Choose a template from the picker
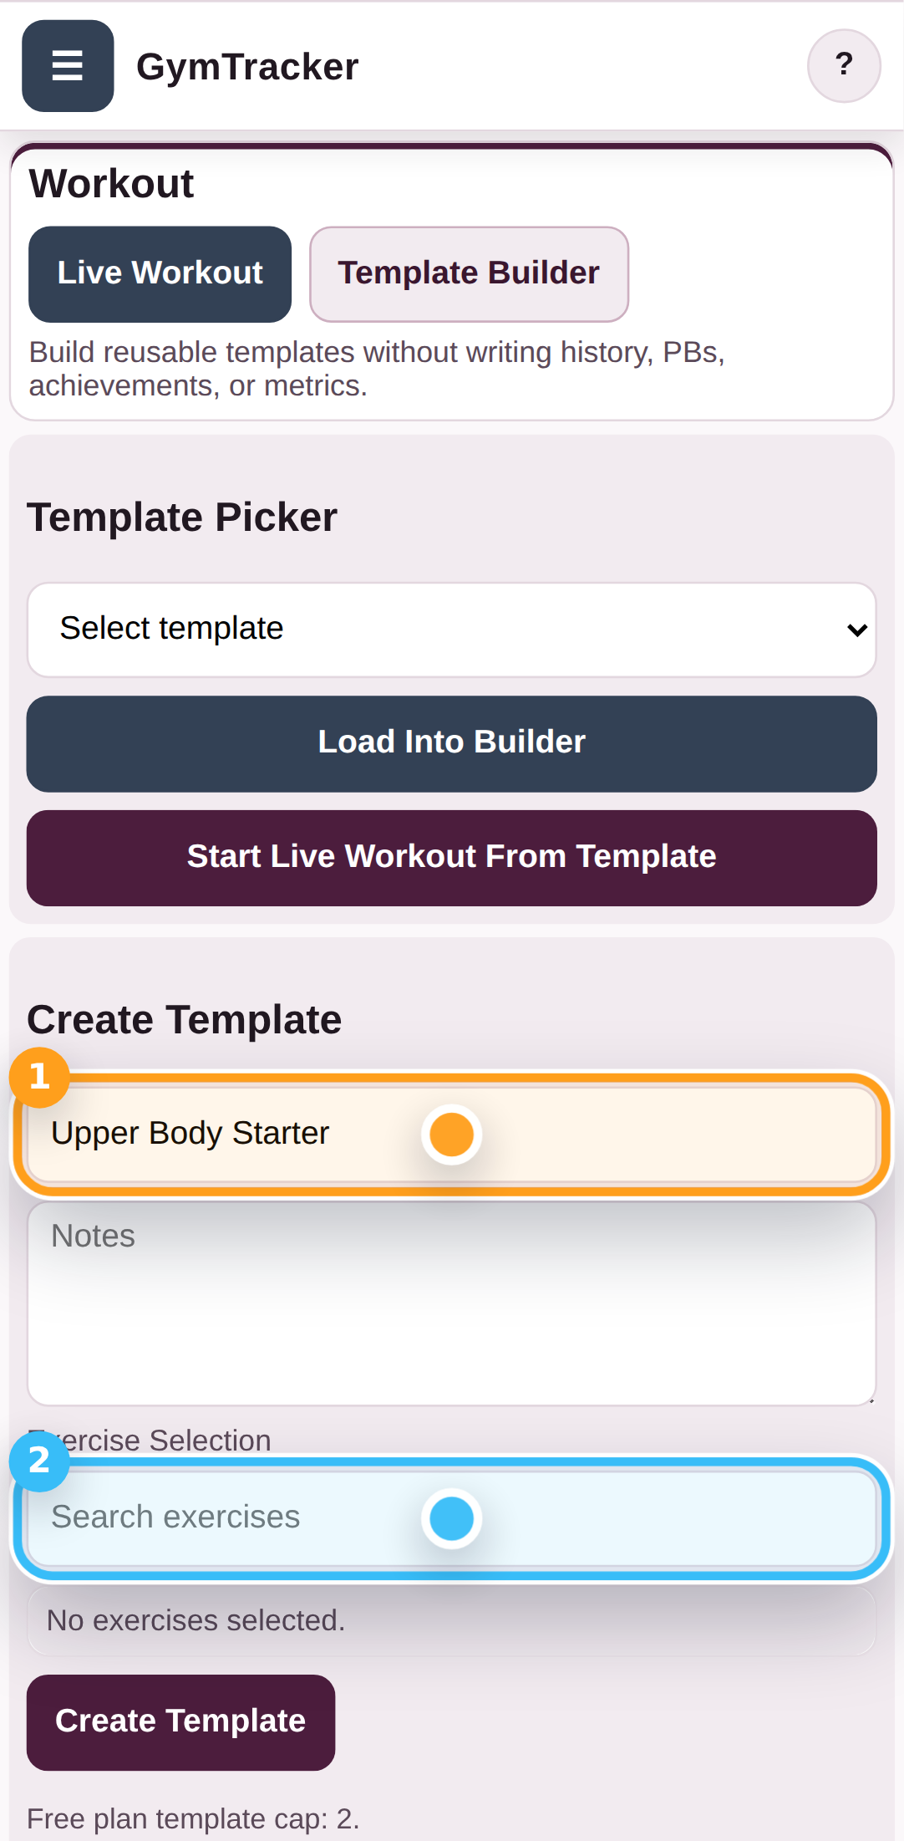 (x=451, y=629)
